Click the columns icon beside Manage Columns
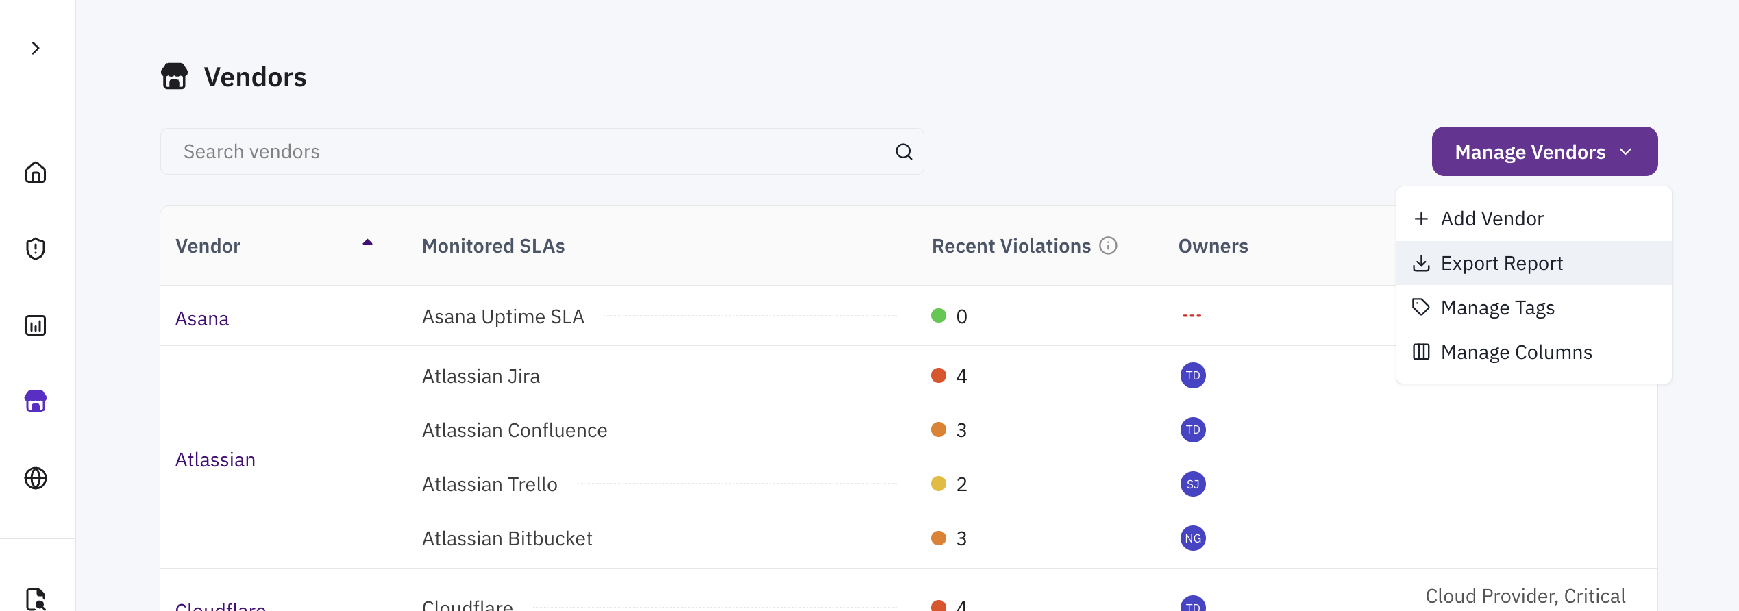Screen dimensions: 1739x611 (1421, 352)
